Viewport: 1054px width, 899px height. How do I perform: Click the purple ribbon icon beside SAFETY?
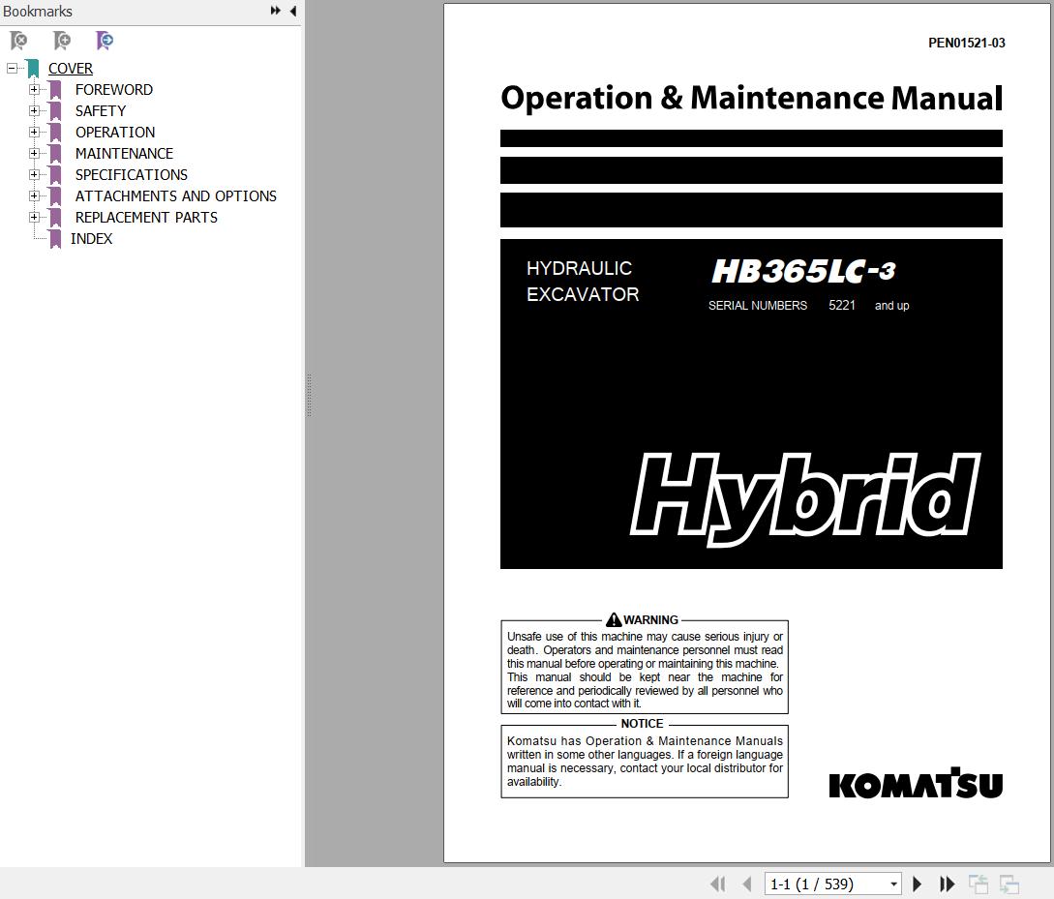pos(55,111)
